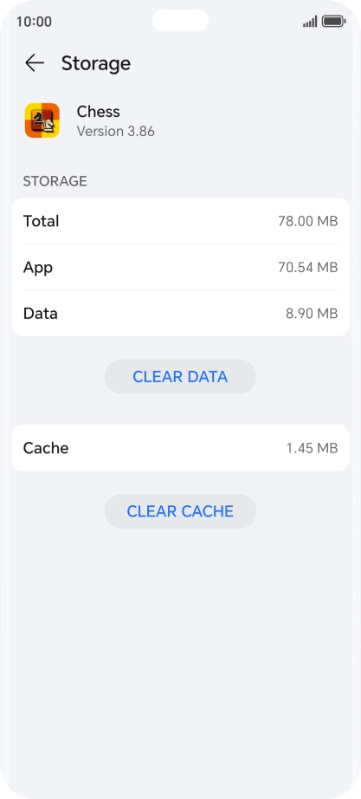Click the CLEAR DATA button
This screenshot has width=361, height=799.
coord(180,377)
